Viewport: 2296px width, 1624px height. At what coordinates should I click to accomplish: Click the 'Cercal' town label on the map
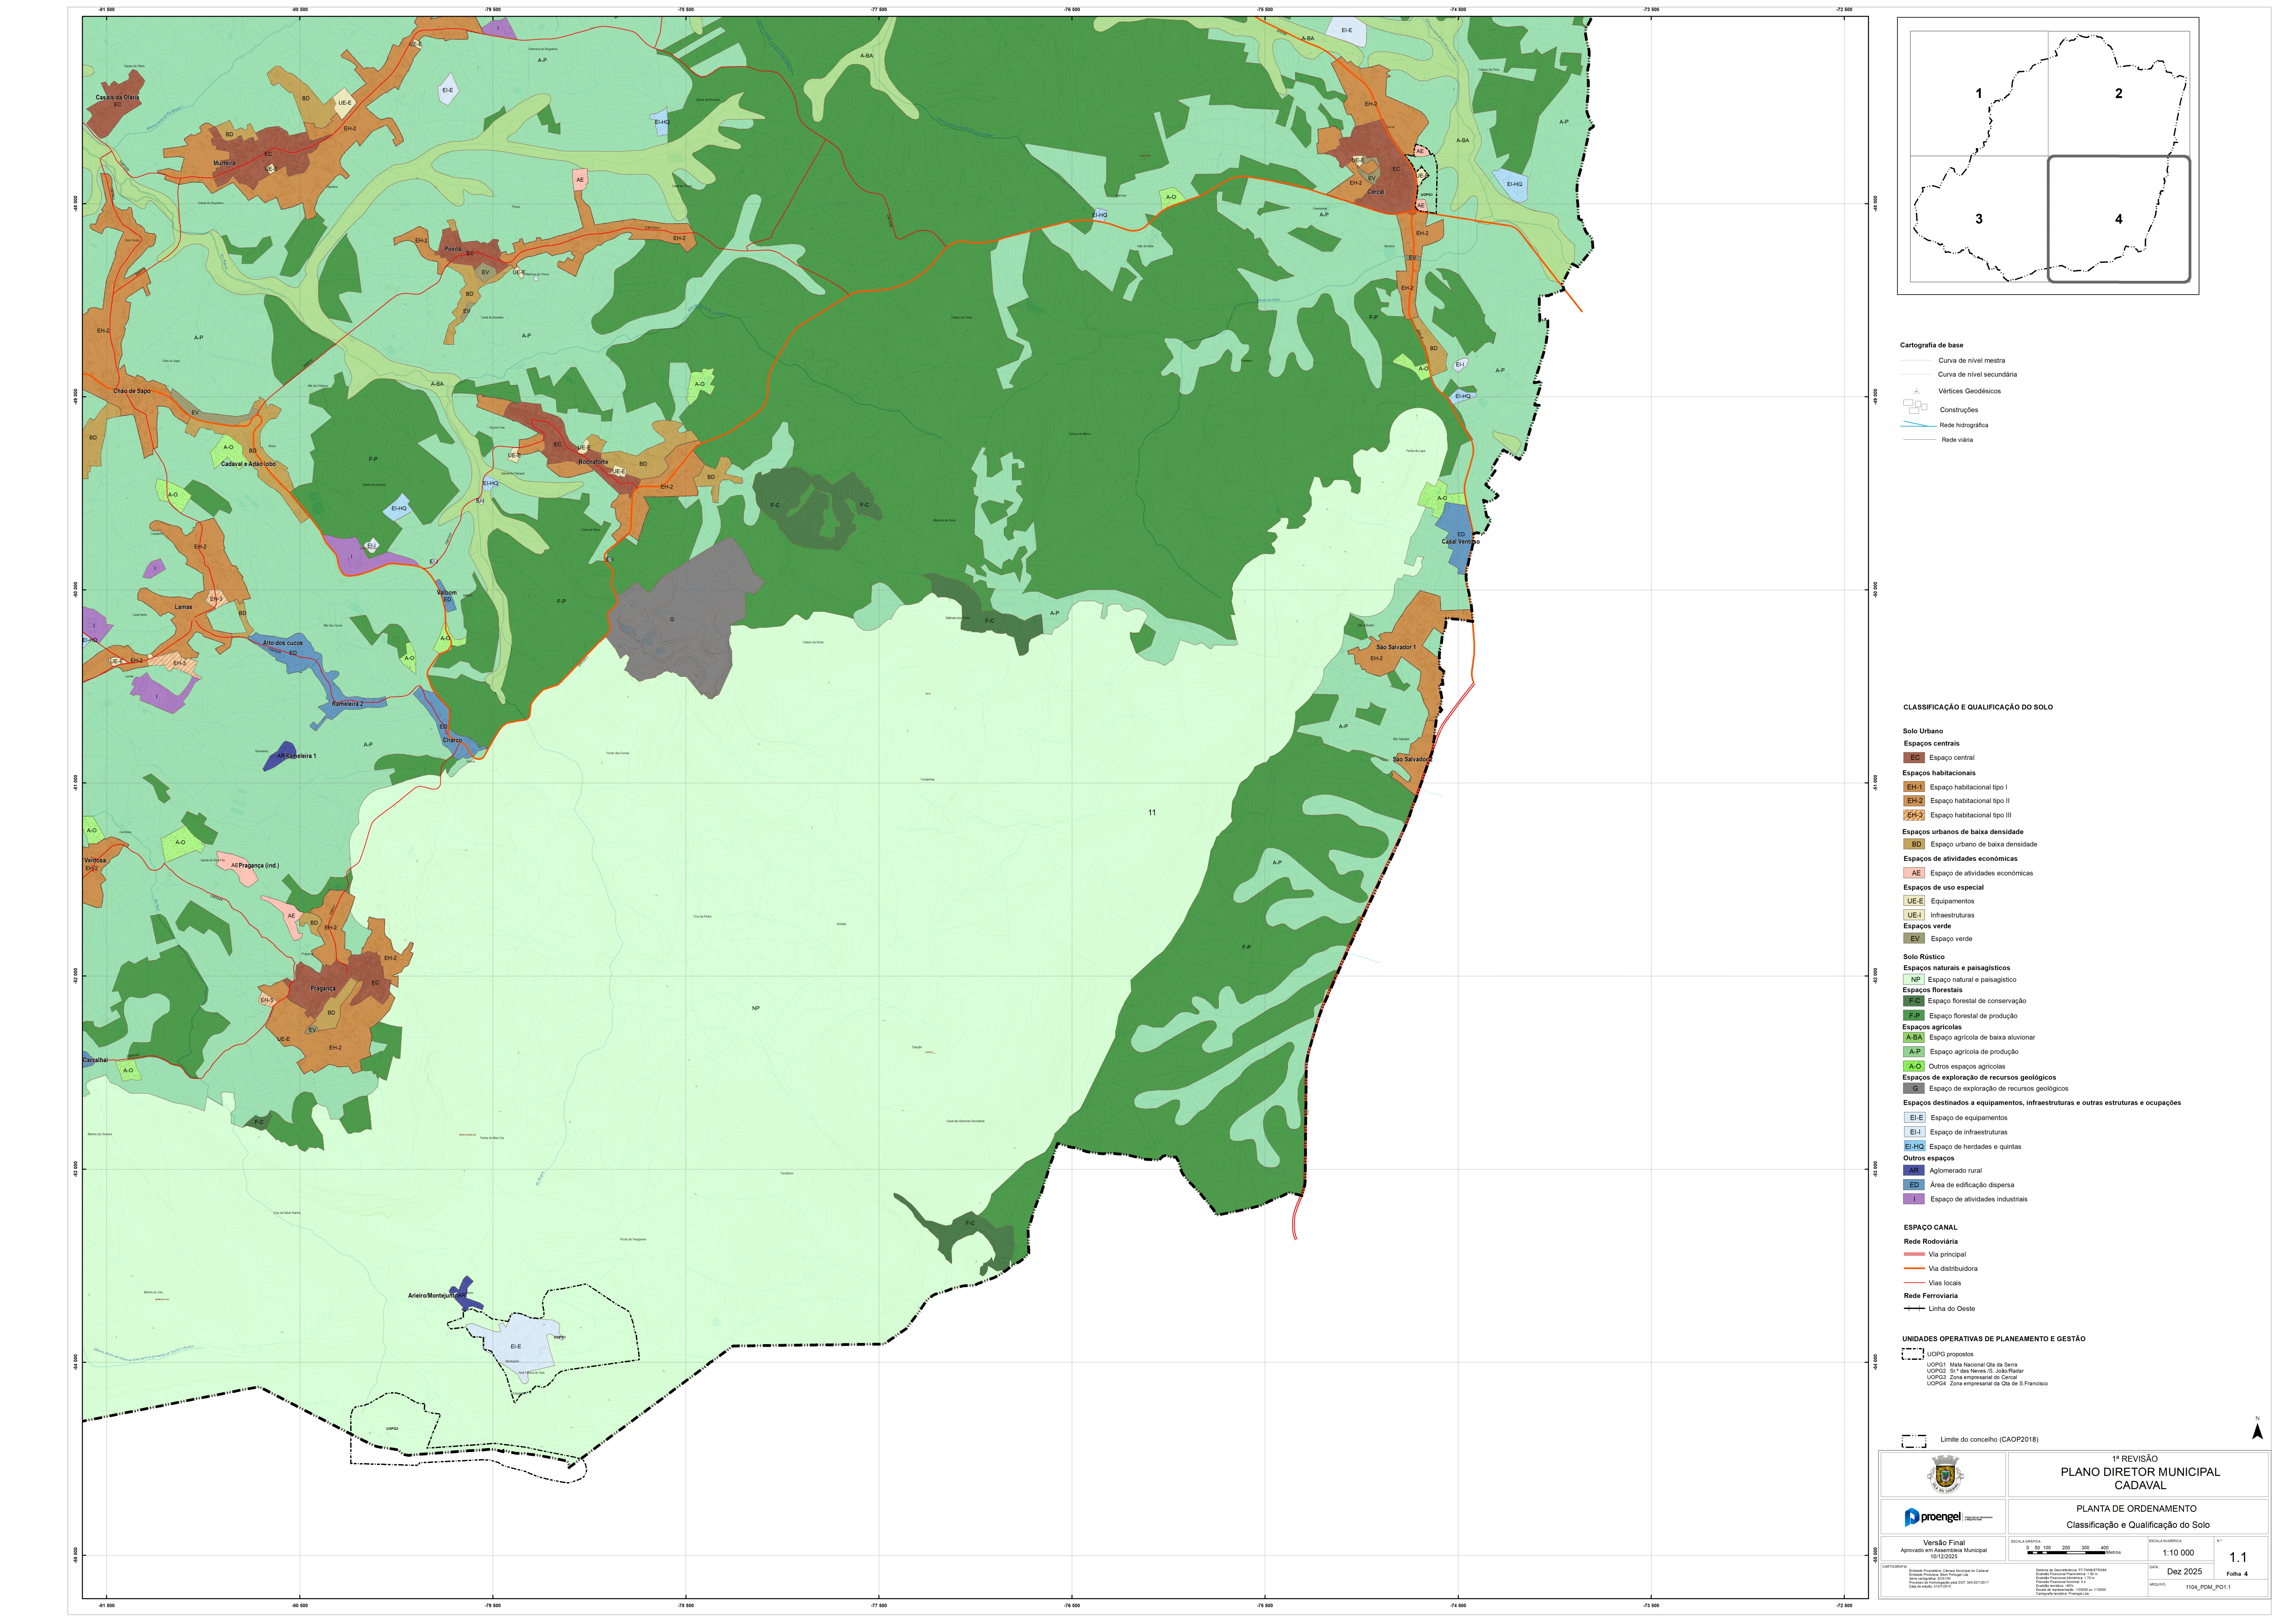pyautogui.click(x=1376, y=192)
